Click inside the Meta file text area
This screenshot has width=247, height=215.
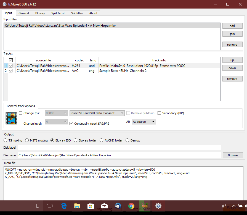coord(123,183)
